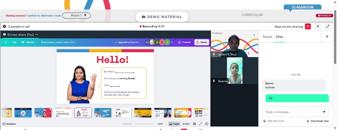
Task: Click the Present button
Action: [x=185, y=42]
